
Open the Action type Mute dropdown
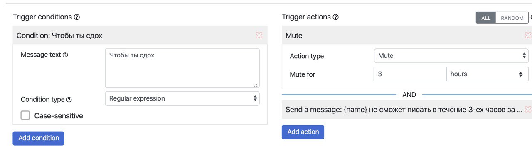coord(451,56)
